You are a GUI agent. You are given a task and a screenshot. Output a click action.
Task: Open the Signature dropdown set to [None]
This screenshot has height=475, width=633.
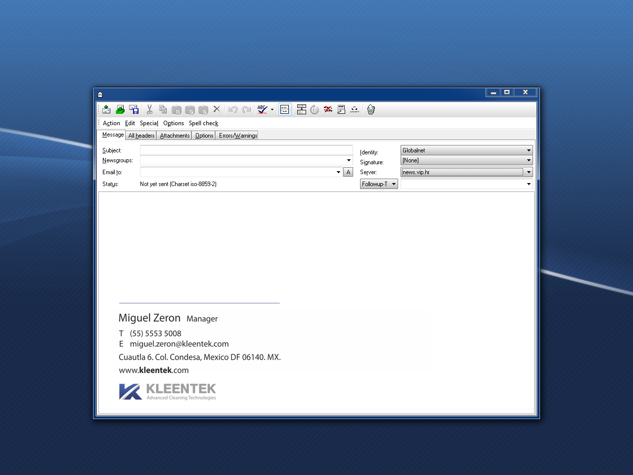pyautogui.click(x=466, y=160)
